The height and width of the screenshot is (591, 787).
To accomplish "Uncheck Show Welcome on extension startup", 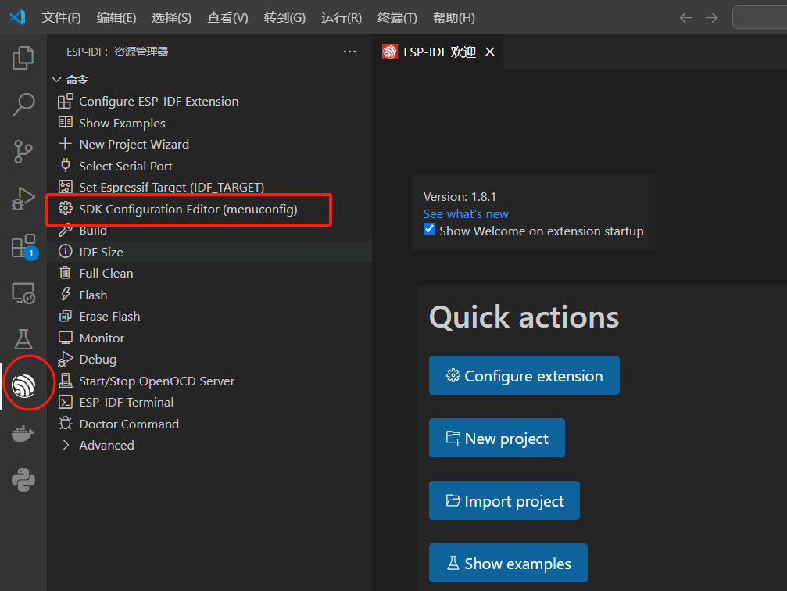I will coord(429,230).
